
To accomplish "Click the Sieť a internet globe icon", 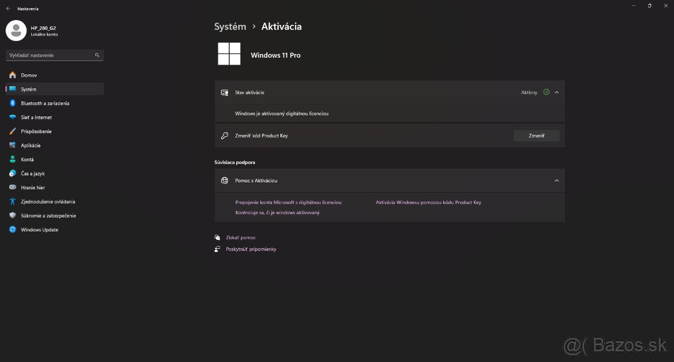I will pos(12,117).
